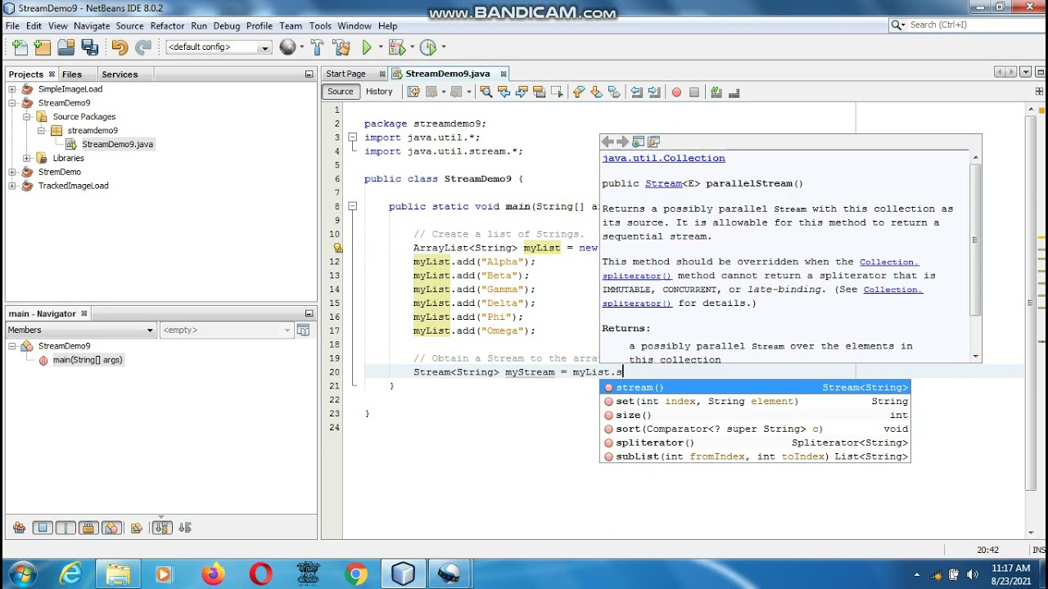Click the Shift Line Right icon
Viewport: 1048px width, 589px height.
pyautogui.click(x=654, y=92)
